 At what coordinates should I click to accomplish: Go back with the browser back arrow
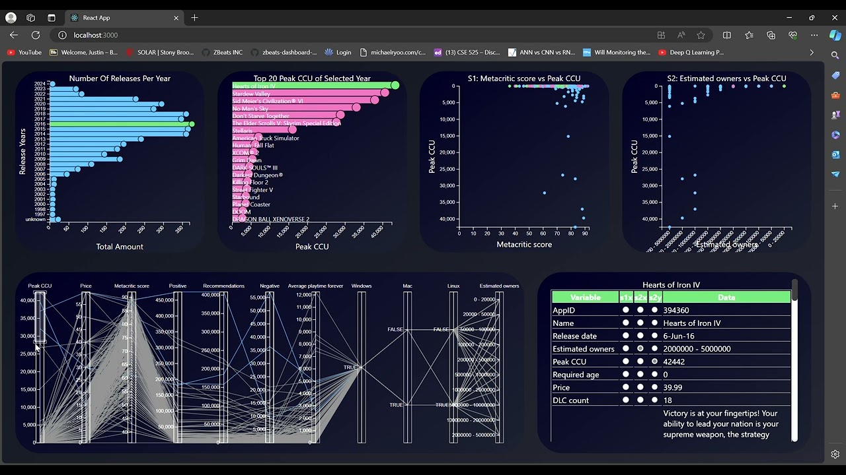pyautogui.click(x=14, y=35)
